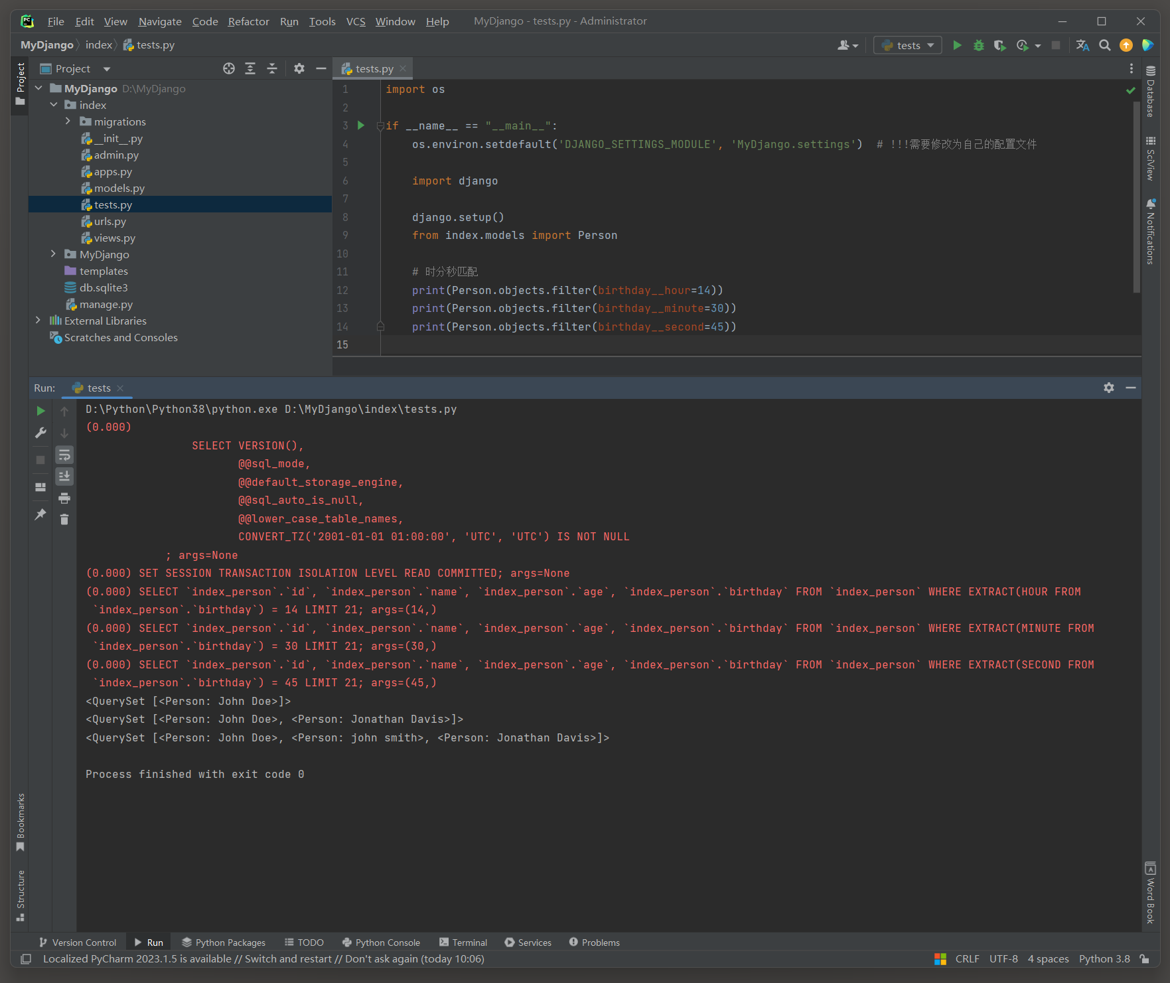Click the Debug bug icon in toolbar
The width and height of the screenshot is (1170, 983).
(978, 45)
